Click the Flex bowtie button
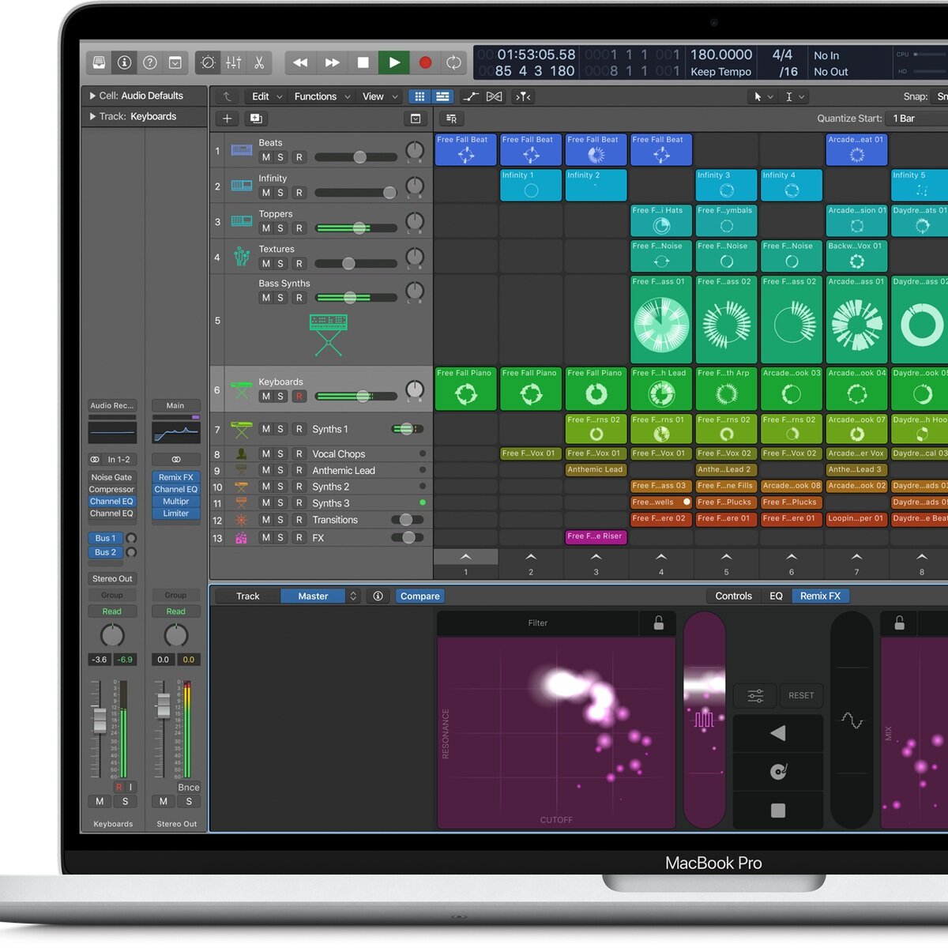 [495, 96]
